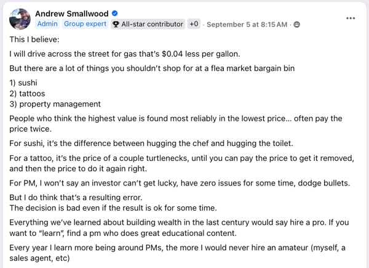This screenshot has height=268, width=369.
Task: Click the post audience icon after the timestamp
Action: coord(297,25)
